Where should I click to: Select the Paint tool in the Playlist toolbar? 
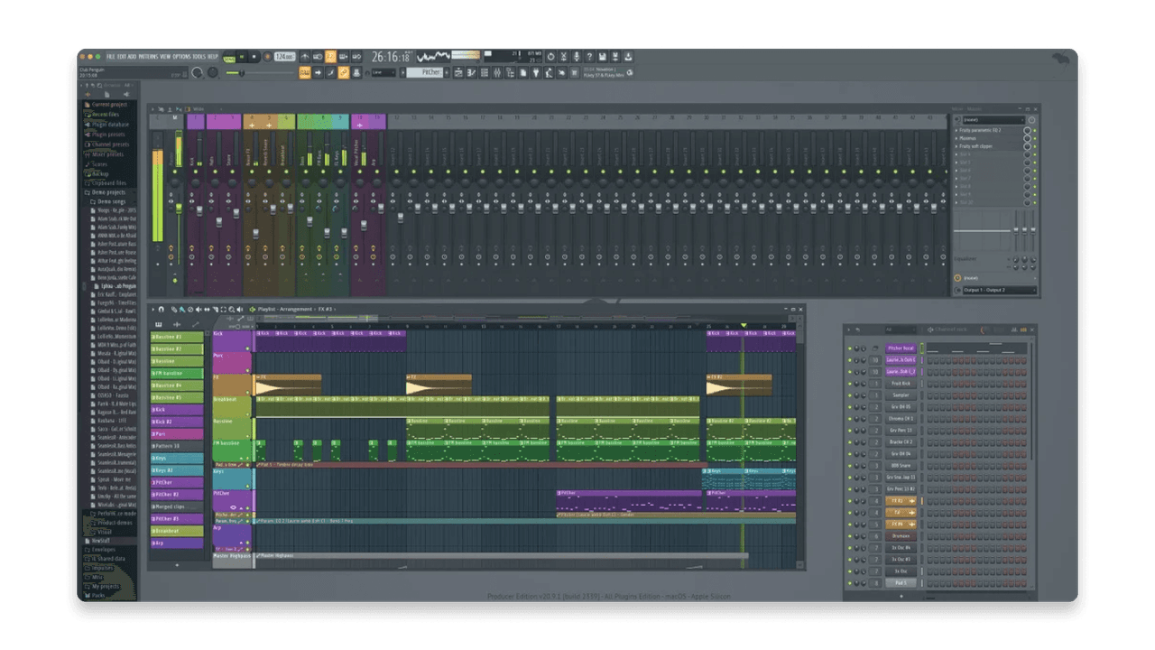pos(180,309)
